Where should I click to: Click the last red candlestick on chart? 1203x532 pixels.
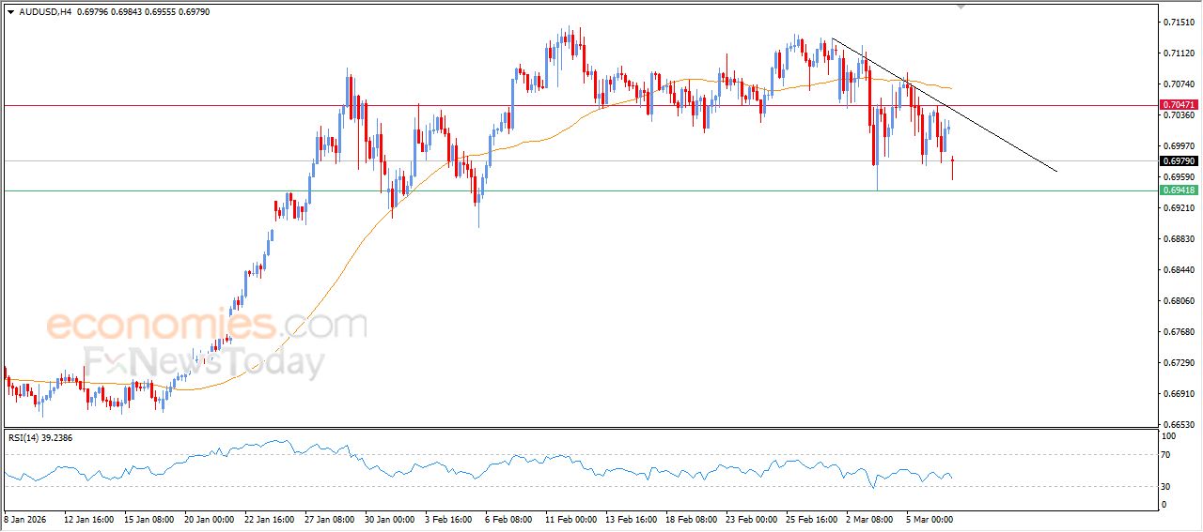coord(952,167)
